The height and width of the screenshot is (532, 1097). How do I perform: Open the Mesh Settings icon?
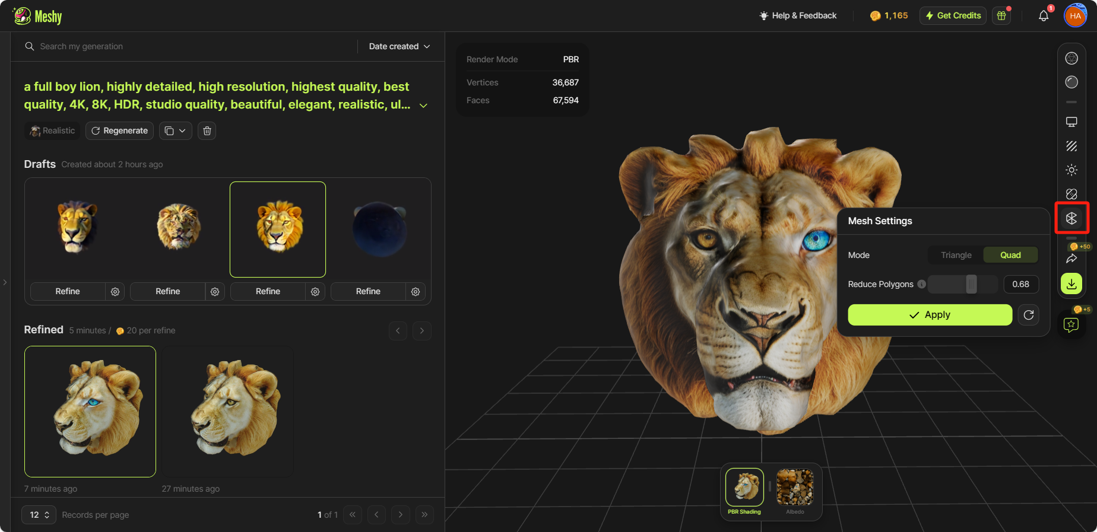tap(1071, 218)
